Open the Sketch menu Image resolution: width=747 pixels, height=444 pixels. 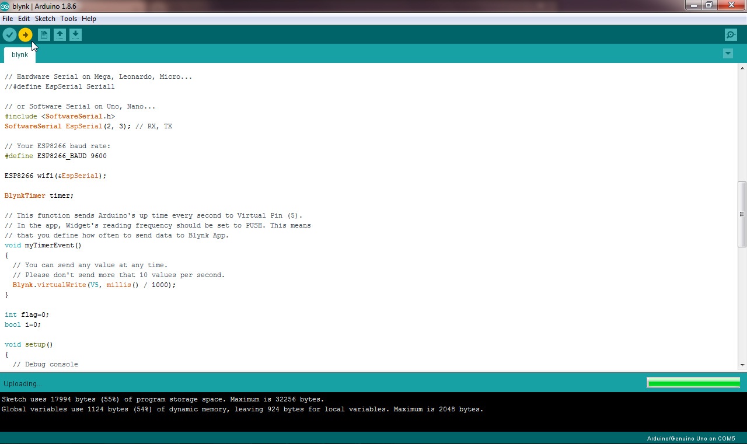tap(45, 19)
